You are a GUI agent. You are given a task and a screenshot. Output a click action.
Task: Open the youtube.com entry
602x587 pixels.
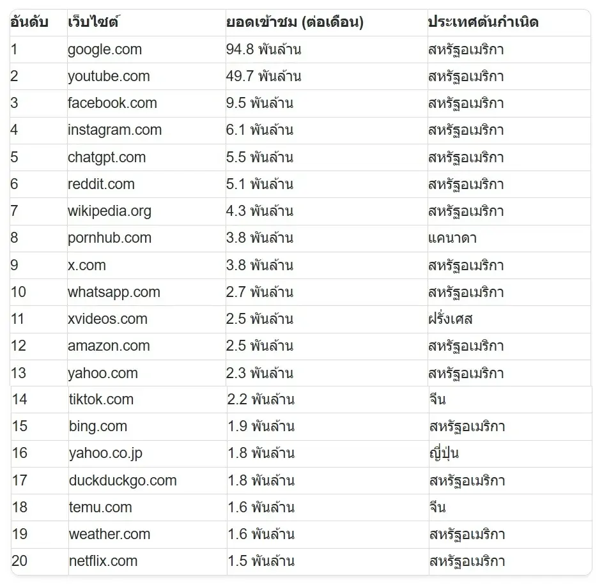(x=109, y=77)
